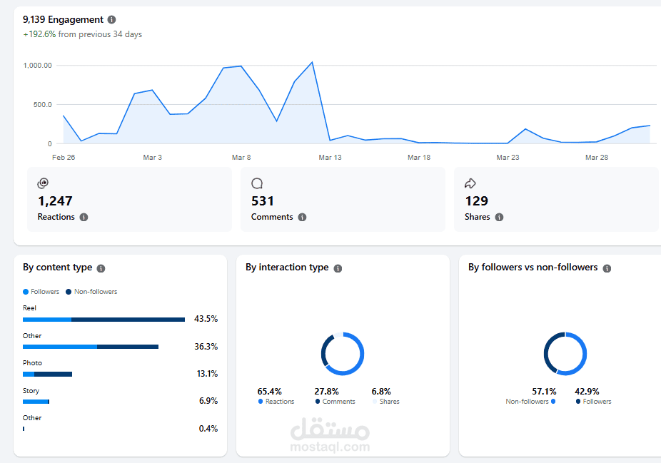Click the 0.4% Other bar in content chart
Viewport: 661px width, 463px height.
tap(24, 429)
